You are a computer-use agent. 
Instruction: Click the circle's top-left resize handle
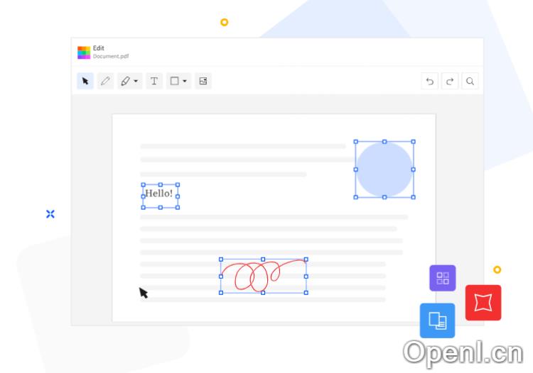(x=356, y=141)
